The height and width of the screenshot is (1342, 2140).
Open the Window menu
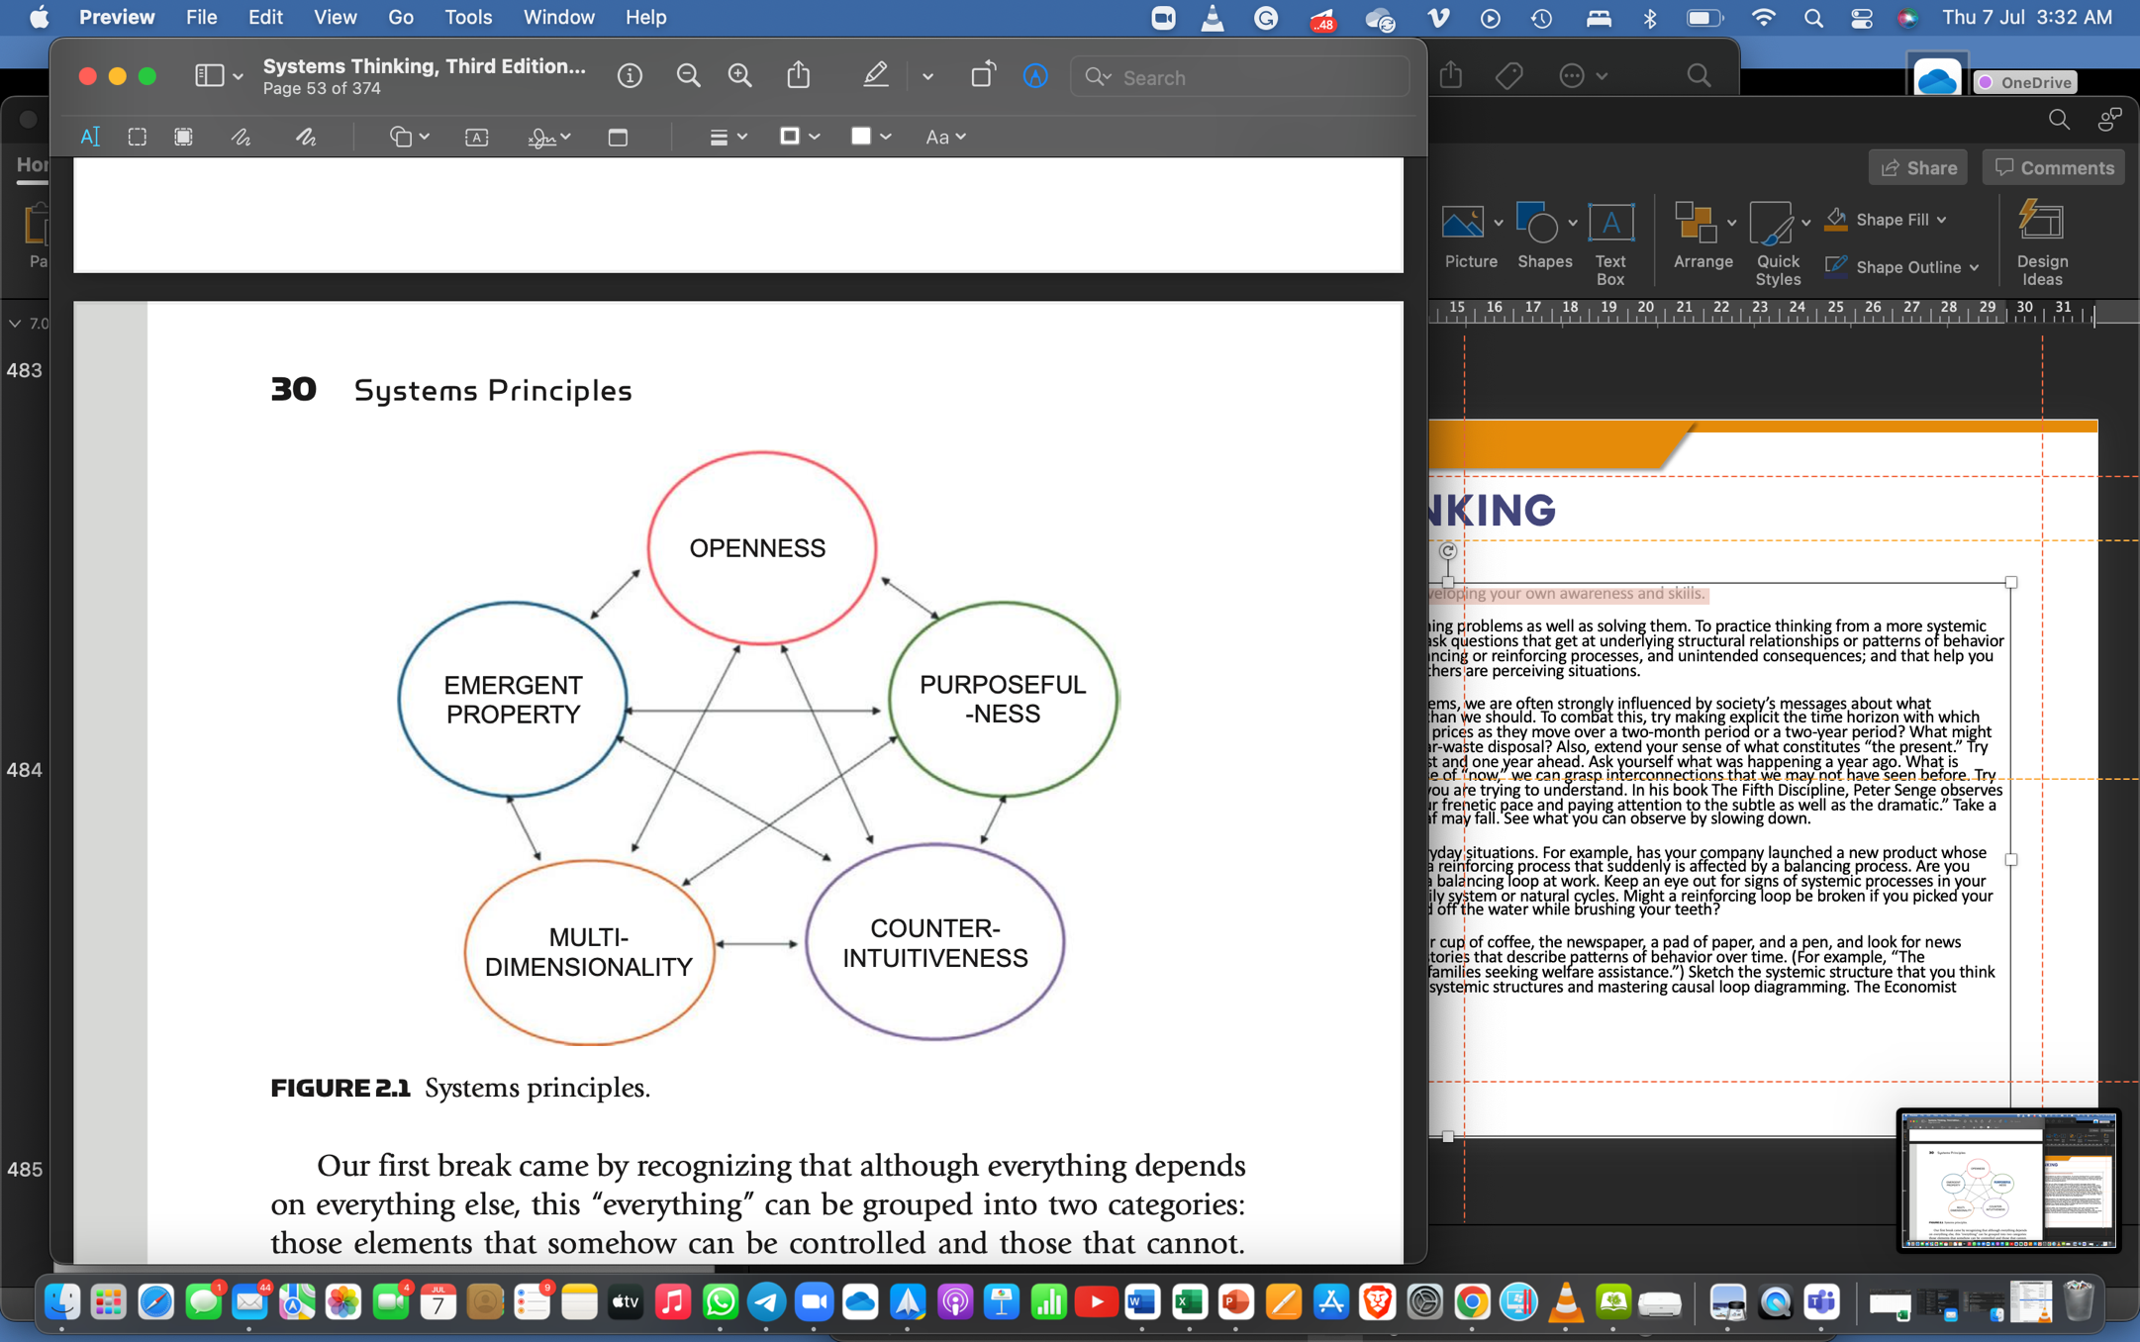558,17
